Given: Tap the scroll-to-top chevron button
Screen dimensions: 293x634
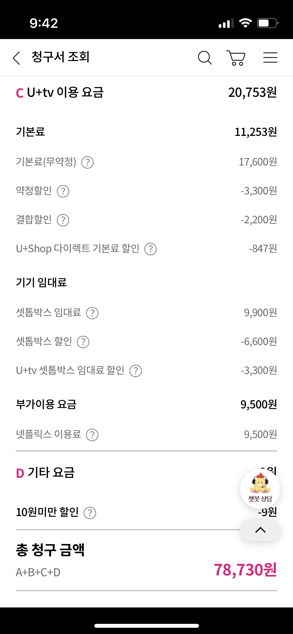Looking at the screenshot, I should click(260, 530).
